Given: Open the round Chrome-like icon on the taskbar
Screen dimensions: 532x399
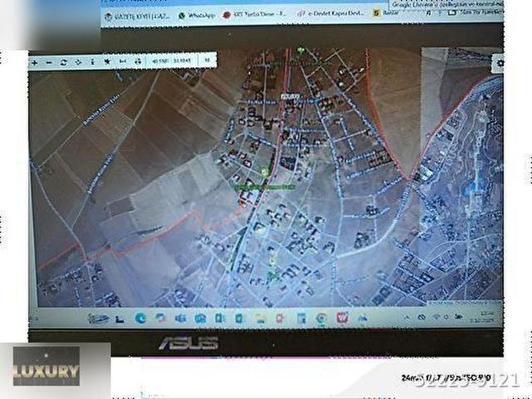Looking at the screenshot, I should tap(321, 318).
